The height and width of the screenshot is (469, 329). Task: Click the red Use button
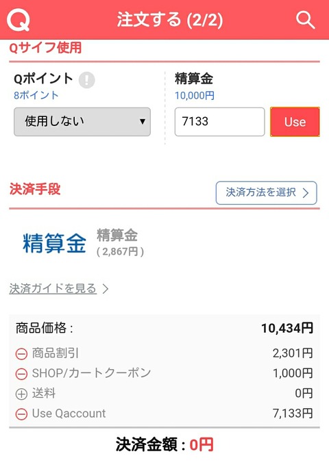click(295, 122)
